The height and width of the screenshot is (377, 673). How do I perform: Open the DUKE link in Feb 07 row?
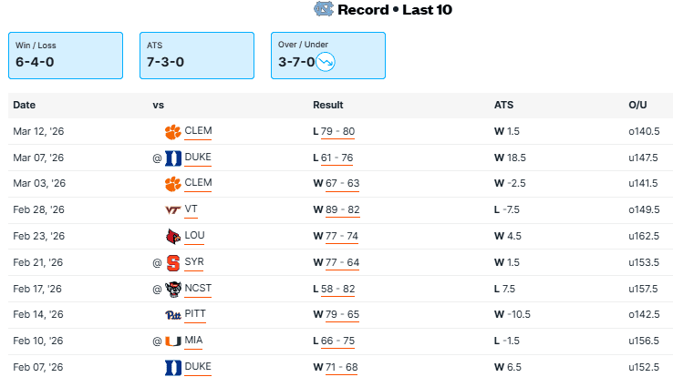[x=198, y=367]
